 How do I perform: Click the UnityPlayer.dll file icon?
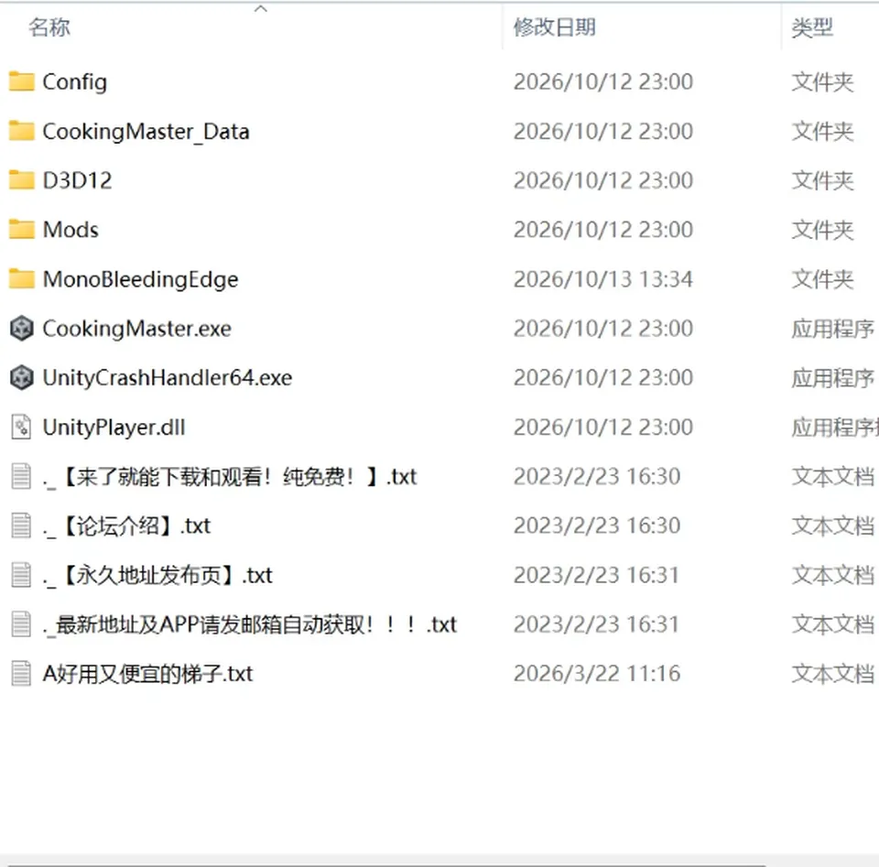coord(21,427)
